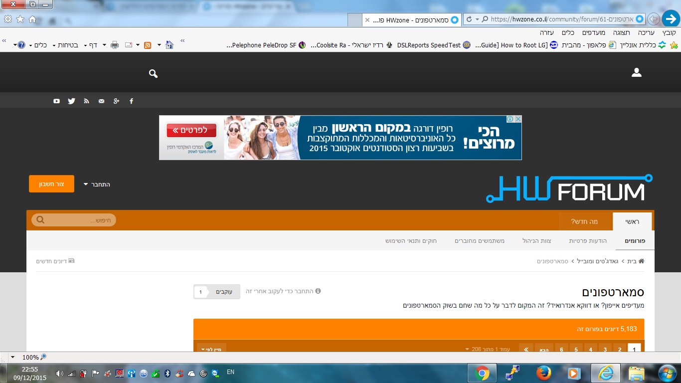The width and height of the screenshot is (681, 383).
Task: Click the בית home breadcrumb link
Action: (636, 261)
